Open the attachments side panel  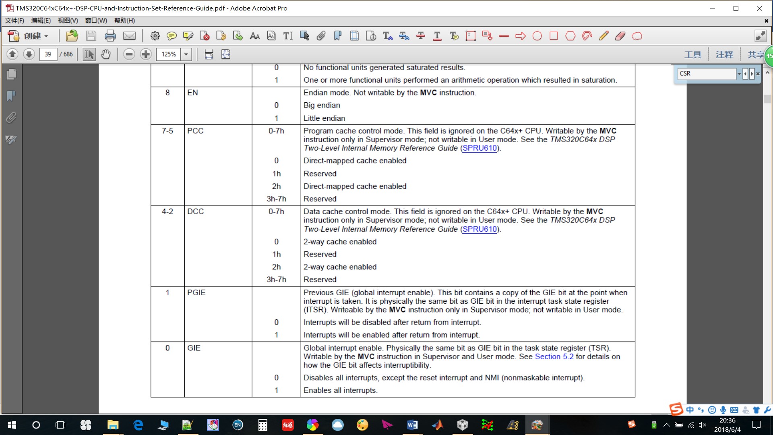click(11, 118)
